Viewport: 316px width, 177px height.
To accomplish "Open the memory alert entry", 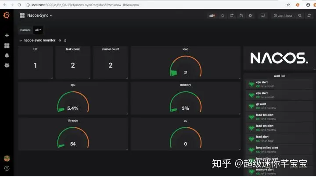I will [279, 172].
